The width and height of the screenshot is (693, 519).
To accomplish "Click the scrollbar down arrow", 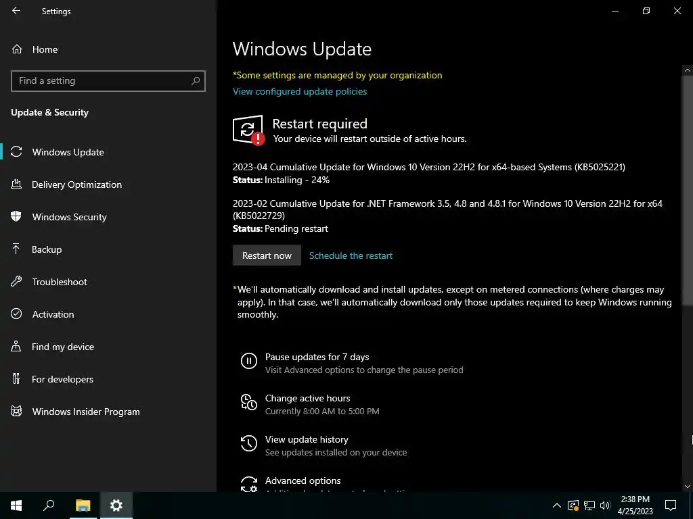I will pyautogui.click(x=688, y=487).
